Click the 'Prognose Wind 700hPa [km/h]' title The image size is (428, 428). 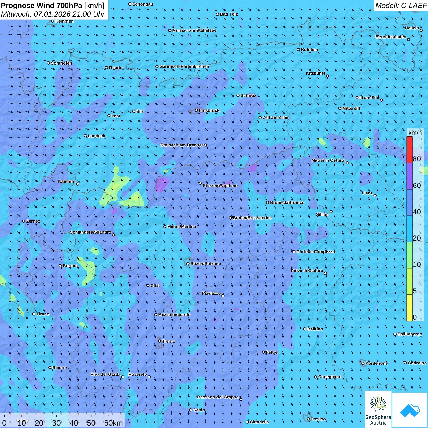click(53, 6)
